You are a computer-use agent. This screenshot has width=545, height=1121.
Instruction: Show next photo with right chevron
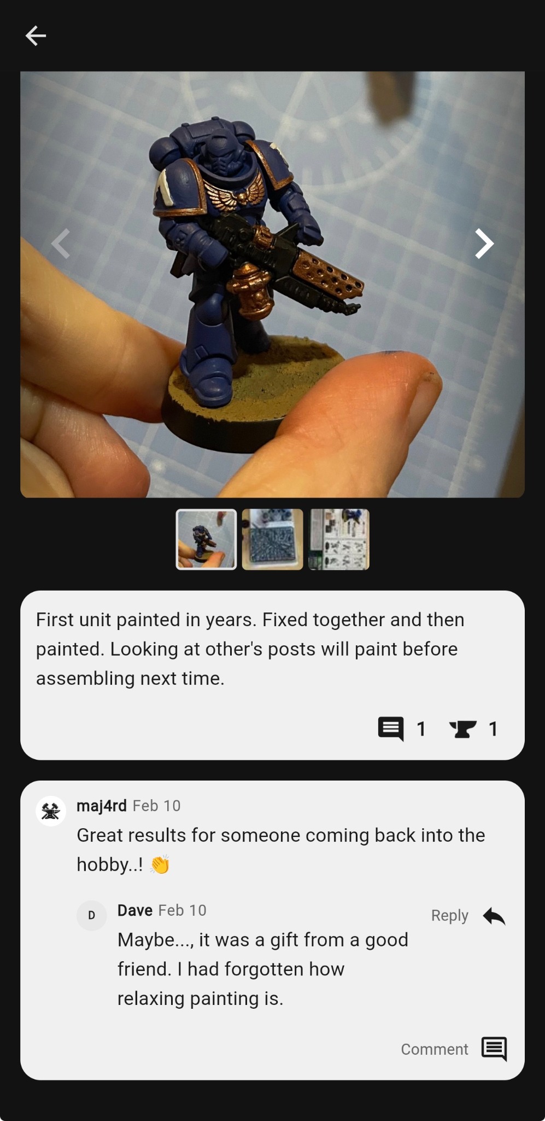(x=484, y=244)
